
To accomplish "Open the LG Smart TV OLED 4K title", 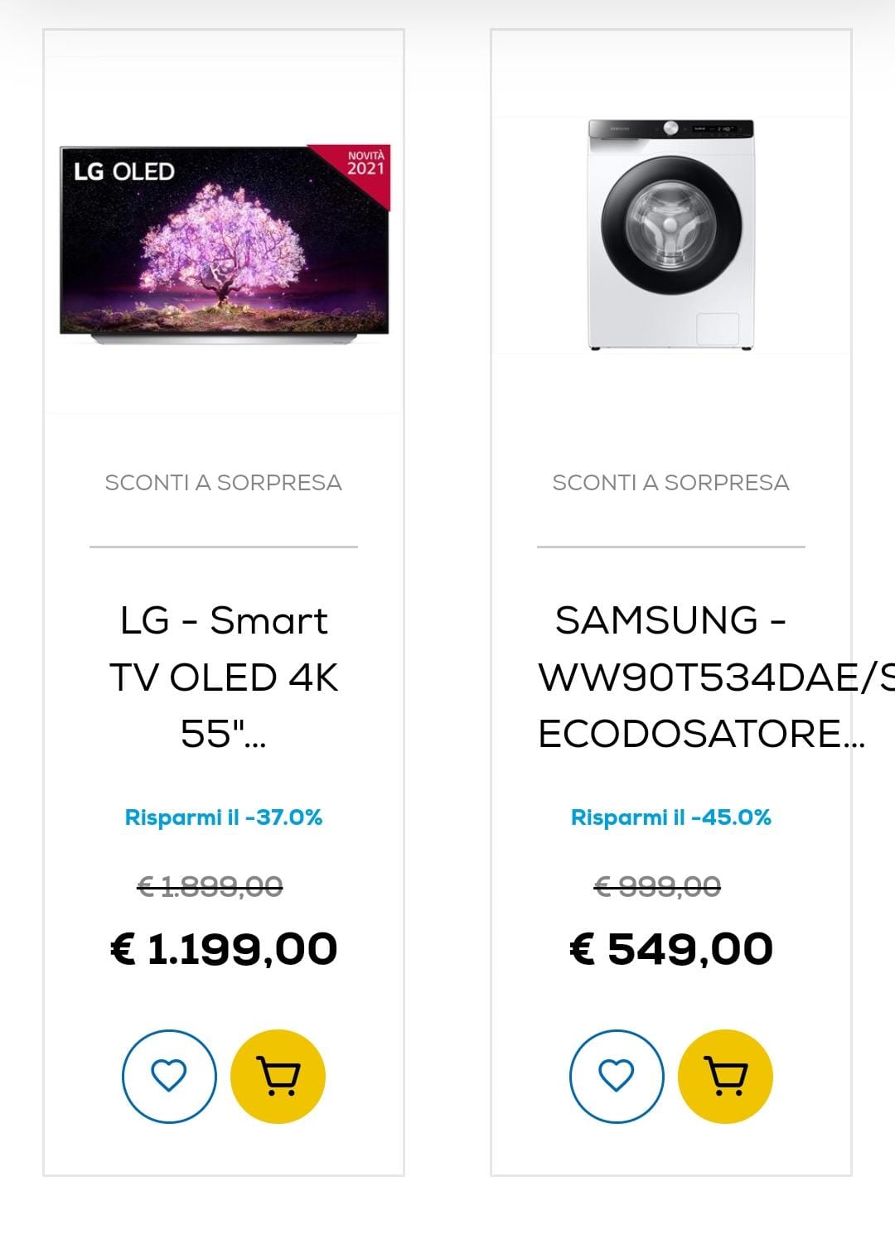I will pos(224,677).
